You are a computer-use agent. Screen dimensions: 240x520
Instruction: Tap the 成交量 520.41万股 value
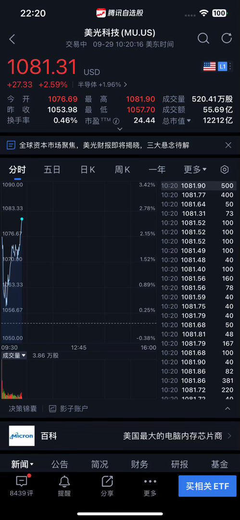pyautogui.click(x=212, y=99)
